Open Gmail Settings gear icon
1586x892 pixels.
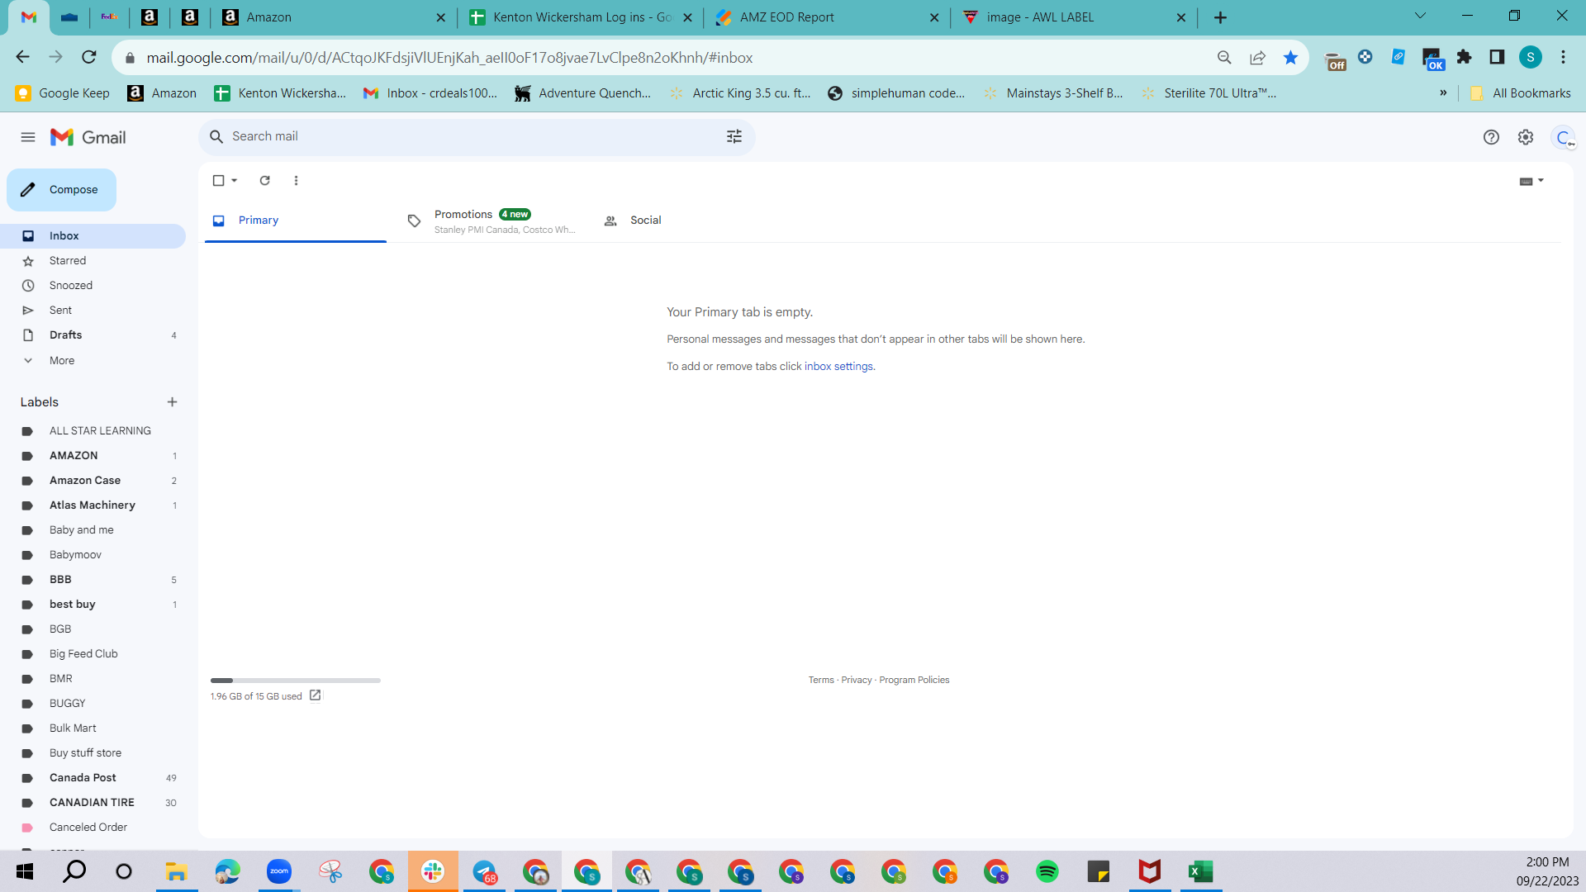[x=1526, y=137]
